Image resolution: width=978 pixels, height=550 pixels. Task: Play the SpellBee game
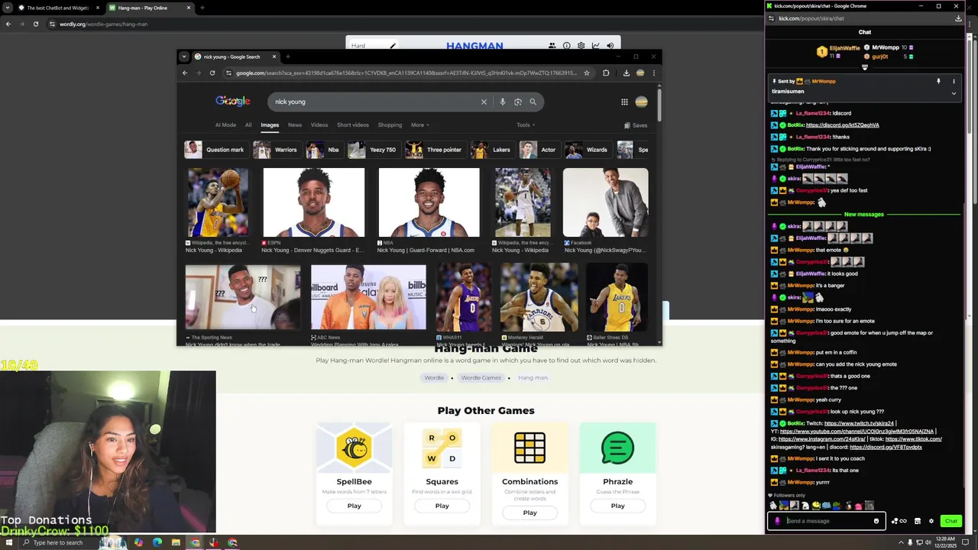pyautogui.click(x=354, y=506)
